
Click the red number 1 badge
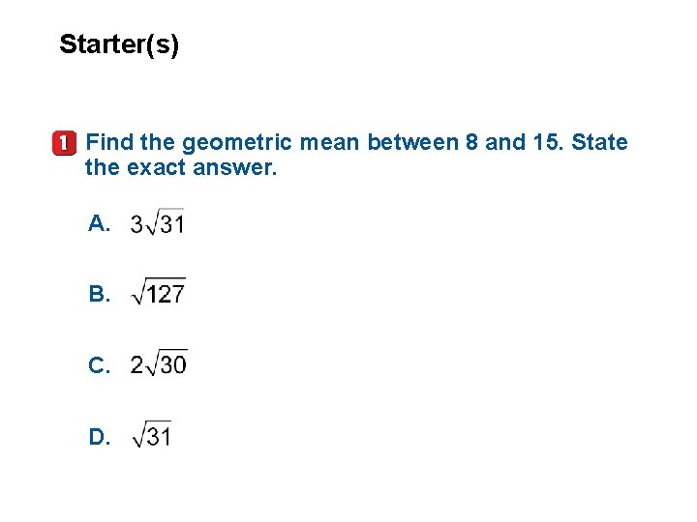pos(65,143)
